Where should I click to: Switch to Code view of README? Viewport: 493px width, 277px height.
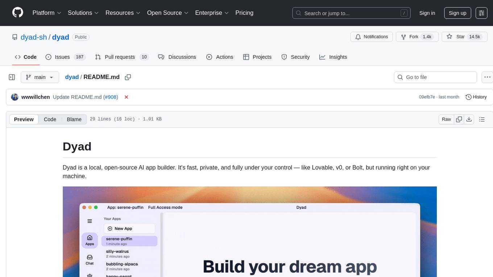(x=50, y=119)
